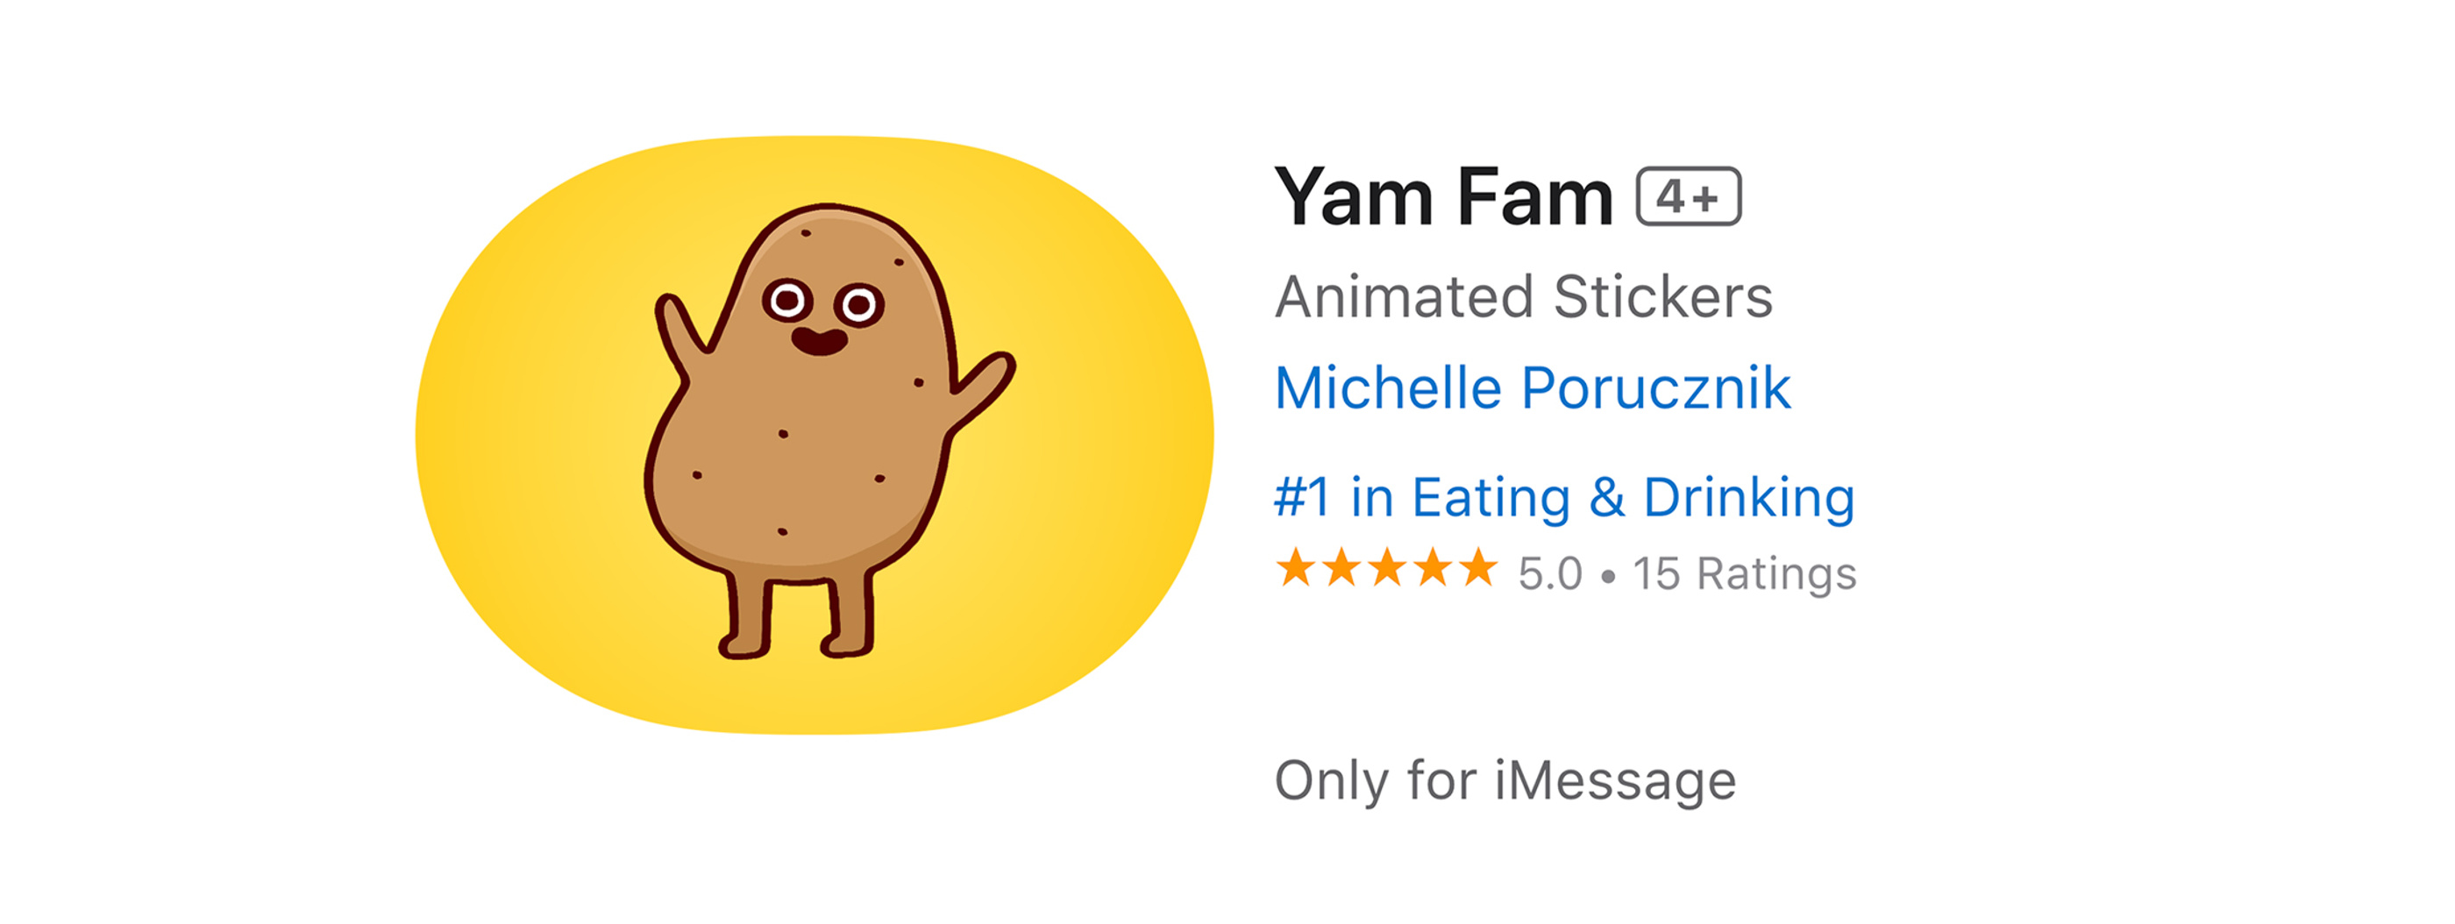Screen dimensions: 2455x924
Task: Click the third orange rating star
Action: point(1388,568)
